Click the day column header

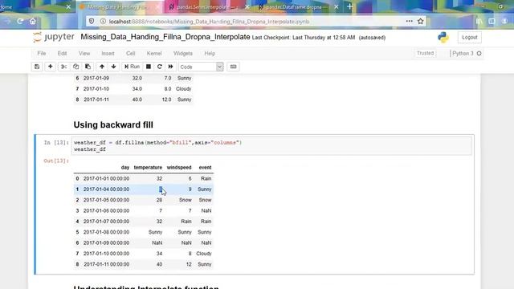click(x=125, y=168)
